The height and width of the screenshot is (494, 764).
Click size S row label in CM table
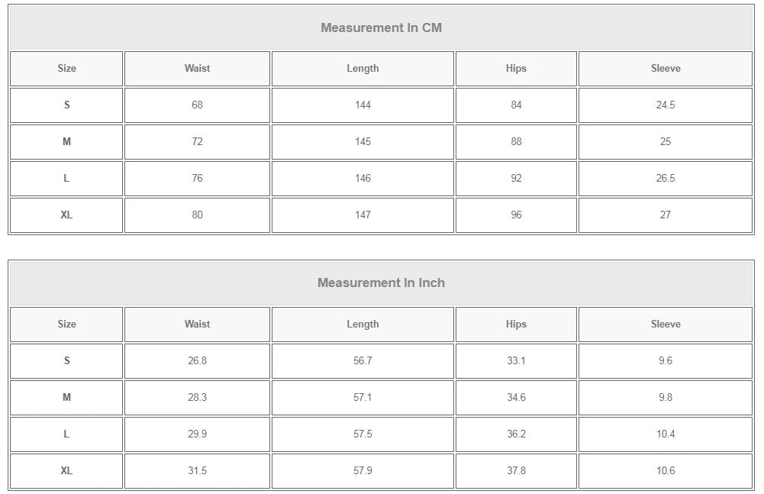click(66, 105)
